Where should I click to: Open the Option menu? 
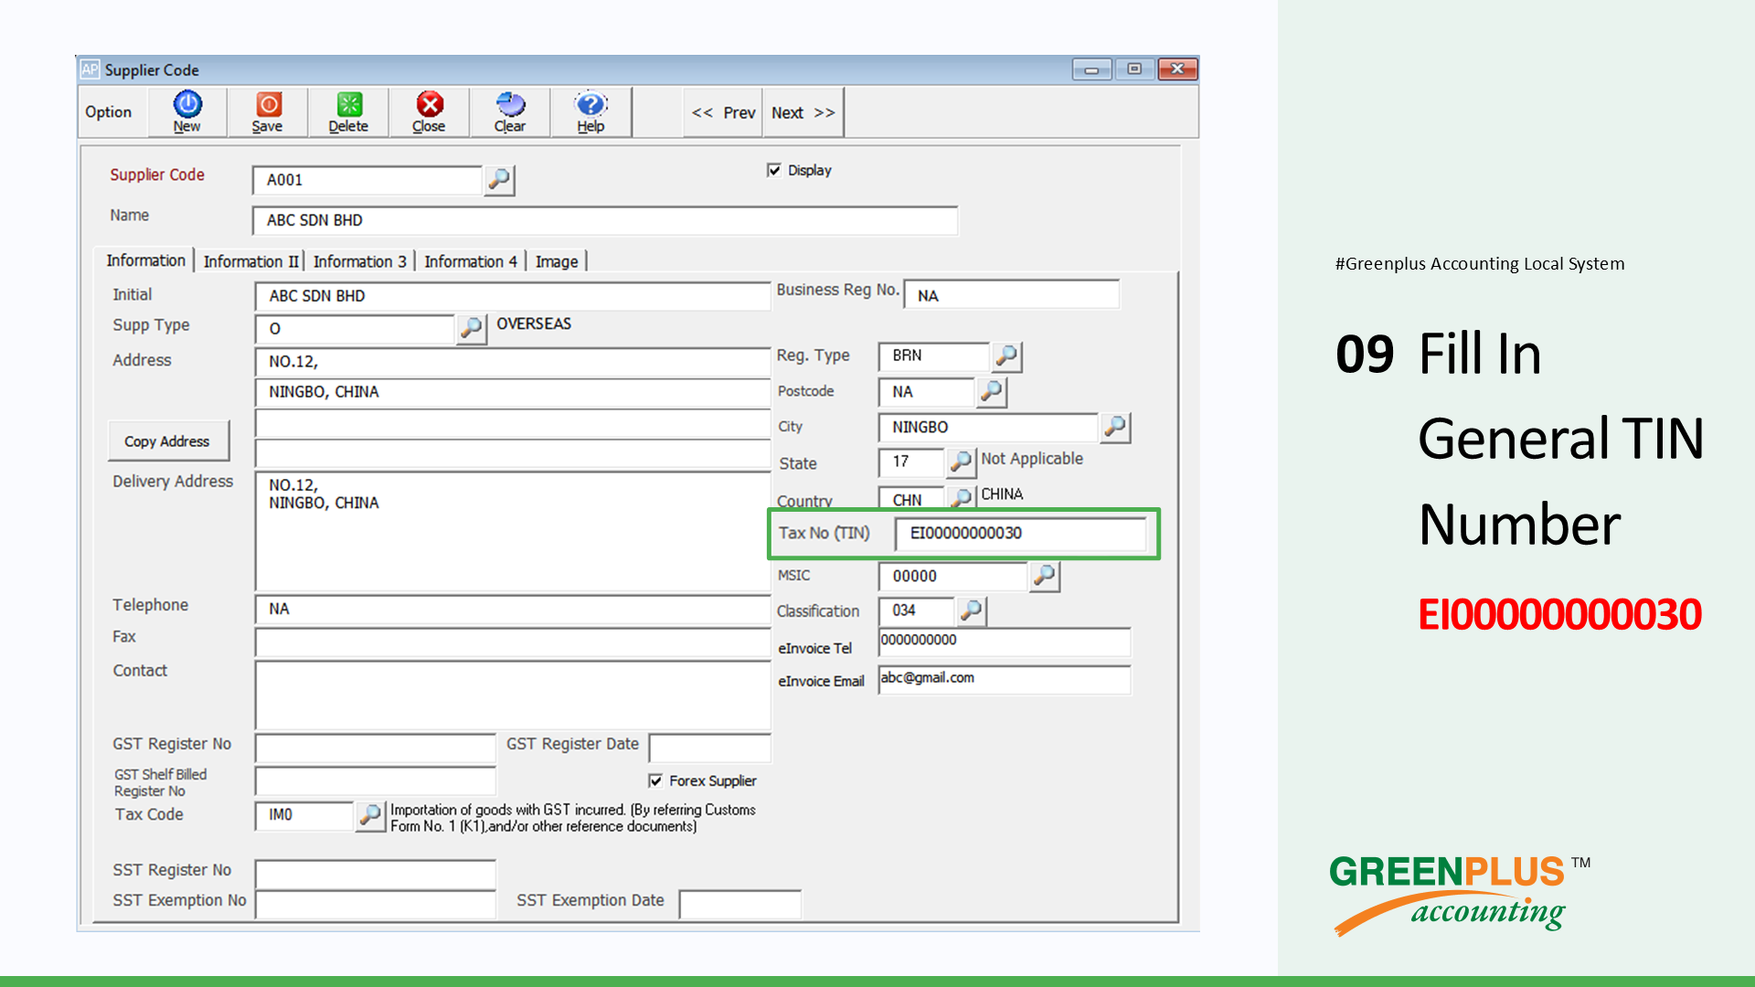109,111
